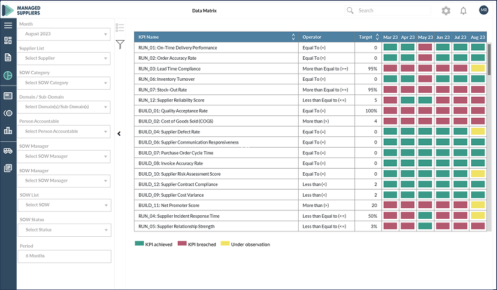Click the funnel filter icon
497x290 pixels.
point(120,44)
